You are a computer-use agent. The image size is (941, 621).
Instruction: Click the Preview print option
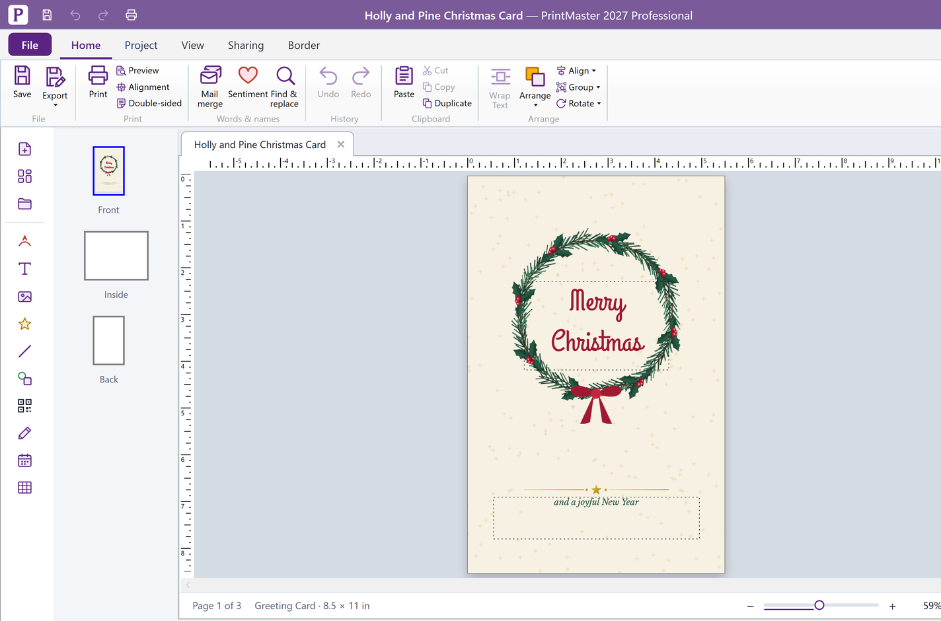click(x=137, y=71)
